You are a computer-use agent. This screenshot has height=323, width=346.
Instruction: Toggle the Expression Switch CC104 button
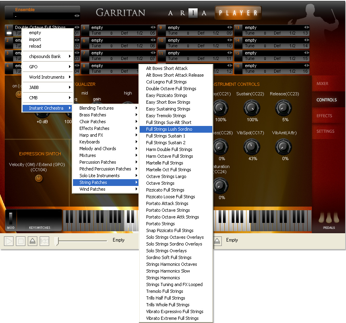[38, 178]
